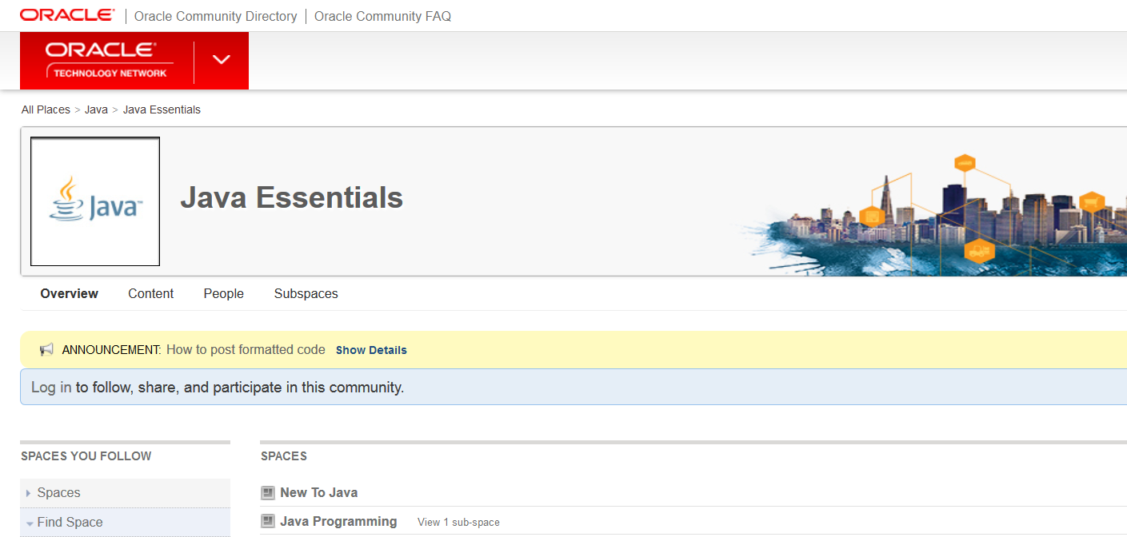Open View 1 sub-space for Java Programming
The width and height of the screenshot is (1127, 537).
458,521
